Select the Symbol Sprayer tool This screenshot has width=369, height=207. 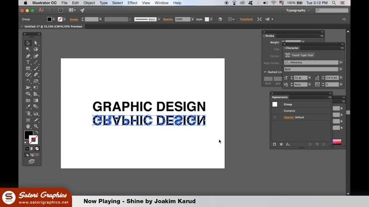(x=28, y=114)
